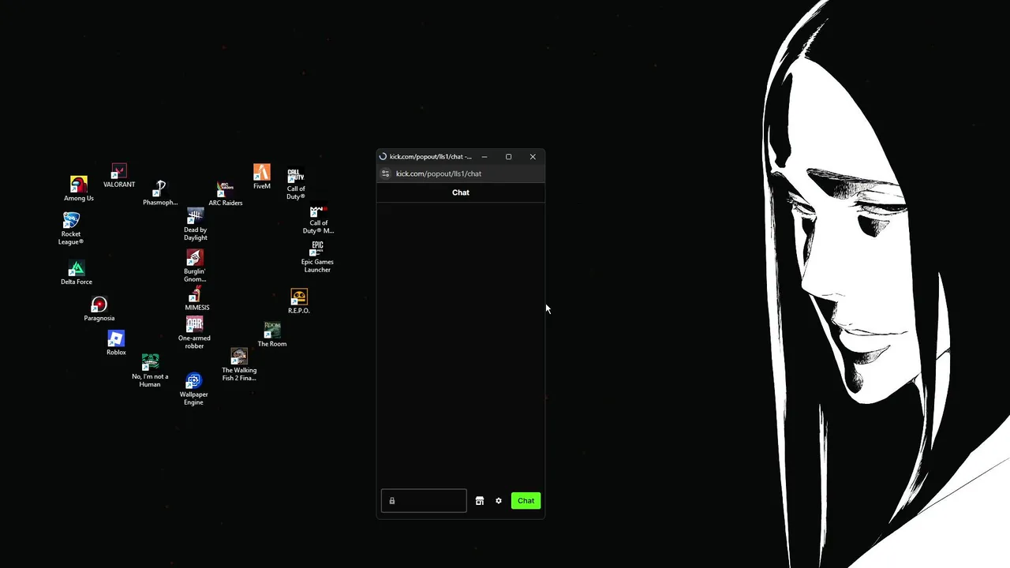Select the Delta Force desktop icon
This screenshot has width=1010, height=568.
[x=77, y=273]
